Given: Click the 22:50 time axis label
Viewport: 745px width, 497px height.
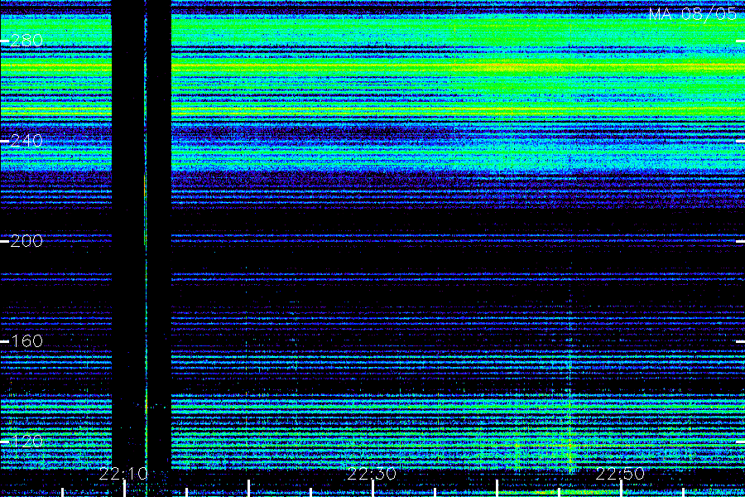Looking at the screenshot, I should coord(620,474).
